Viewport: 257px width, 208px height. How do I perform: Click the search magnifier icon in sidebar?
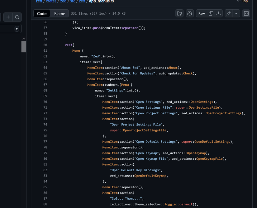click(17, 17)
